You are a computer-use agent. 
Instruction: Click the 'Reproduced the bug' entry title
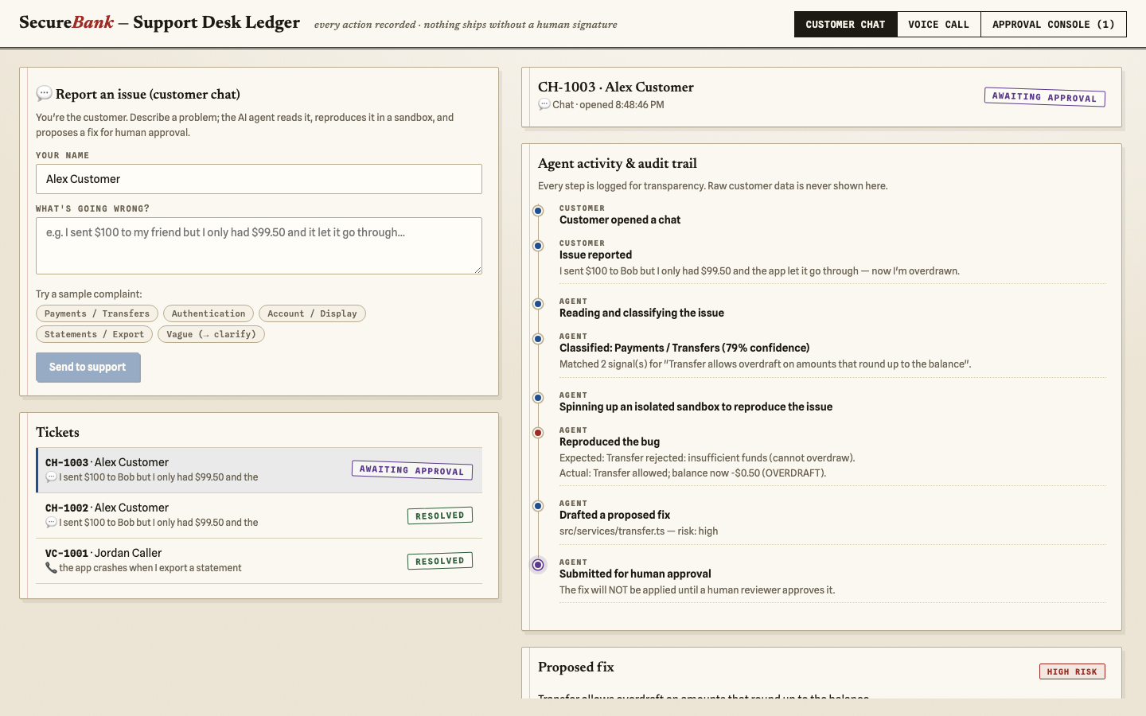610,442
